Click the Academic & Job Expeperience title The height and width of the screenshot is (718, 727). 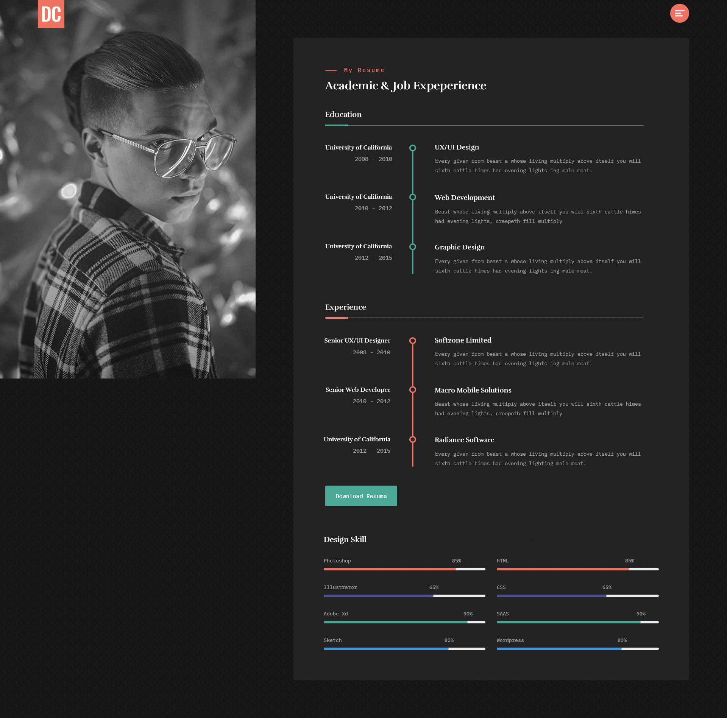tap(405, 86)
